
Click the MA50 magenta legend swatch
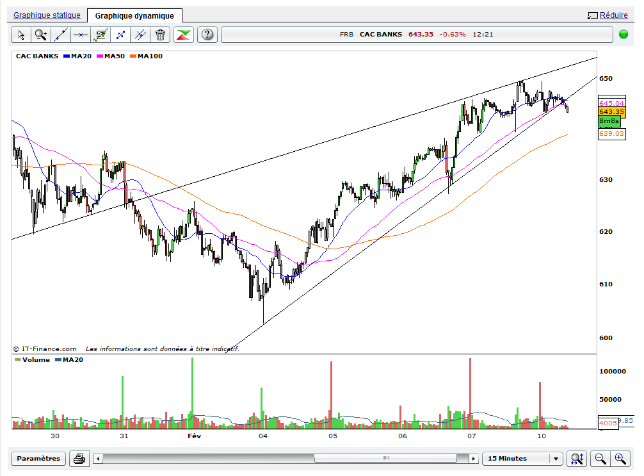pos(100,56)
